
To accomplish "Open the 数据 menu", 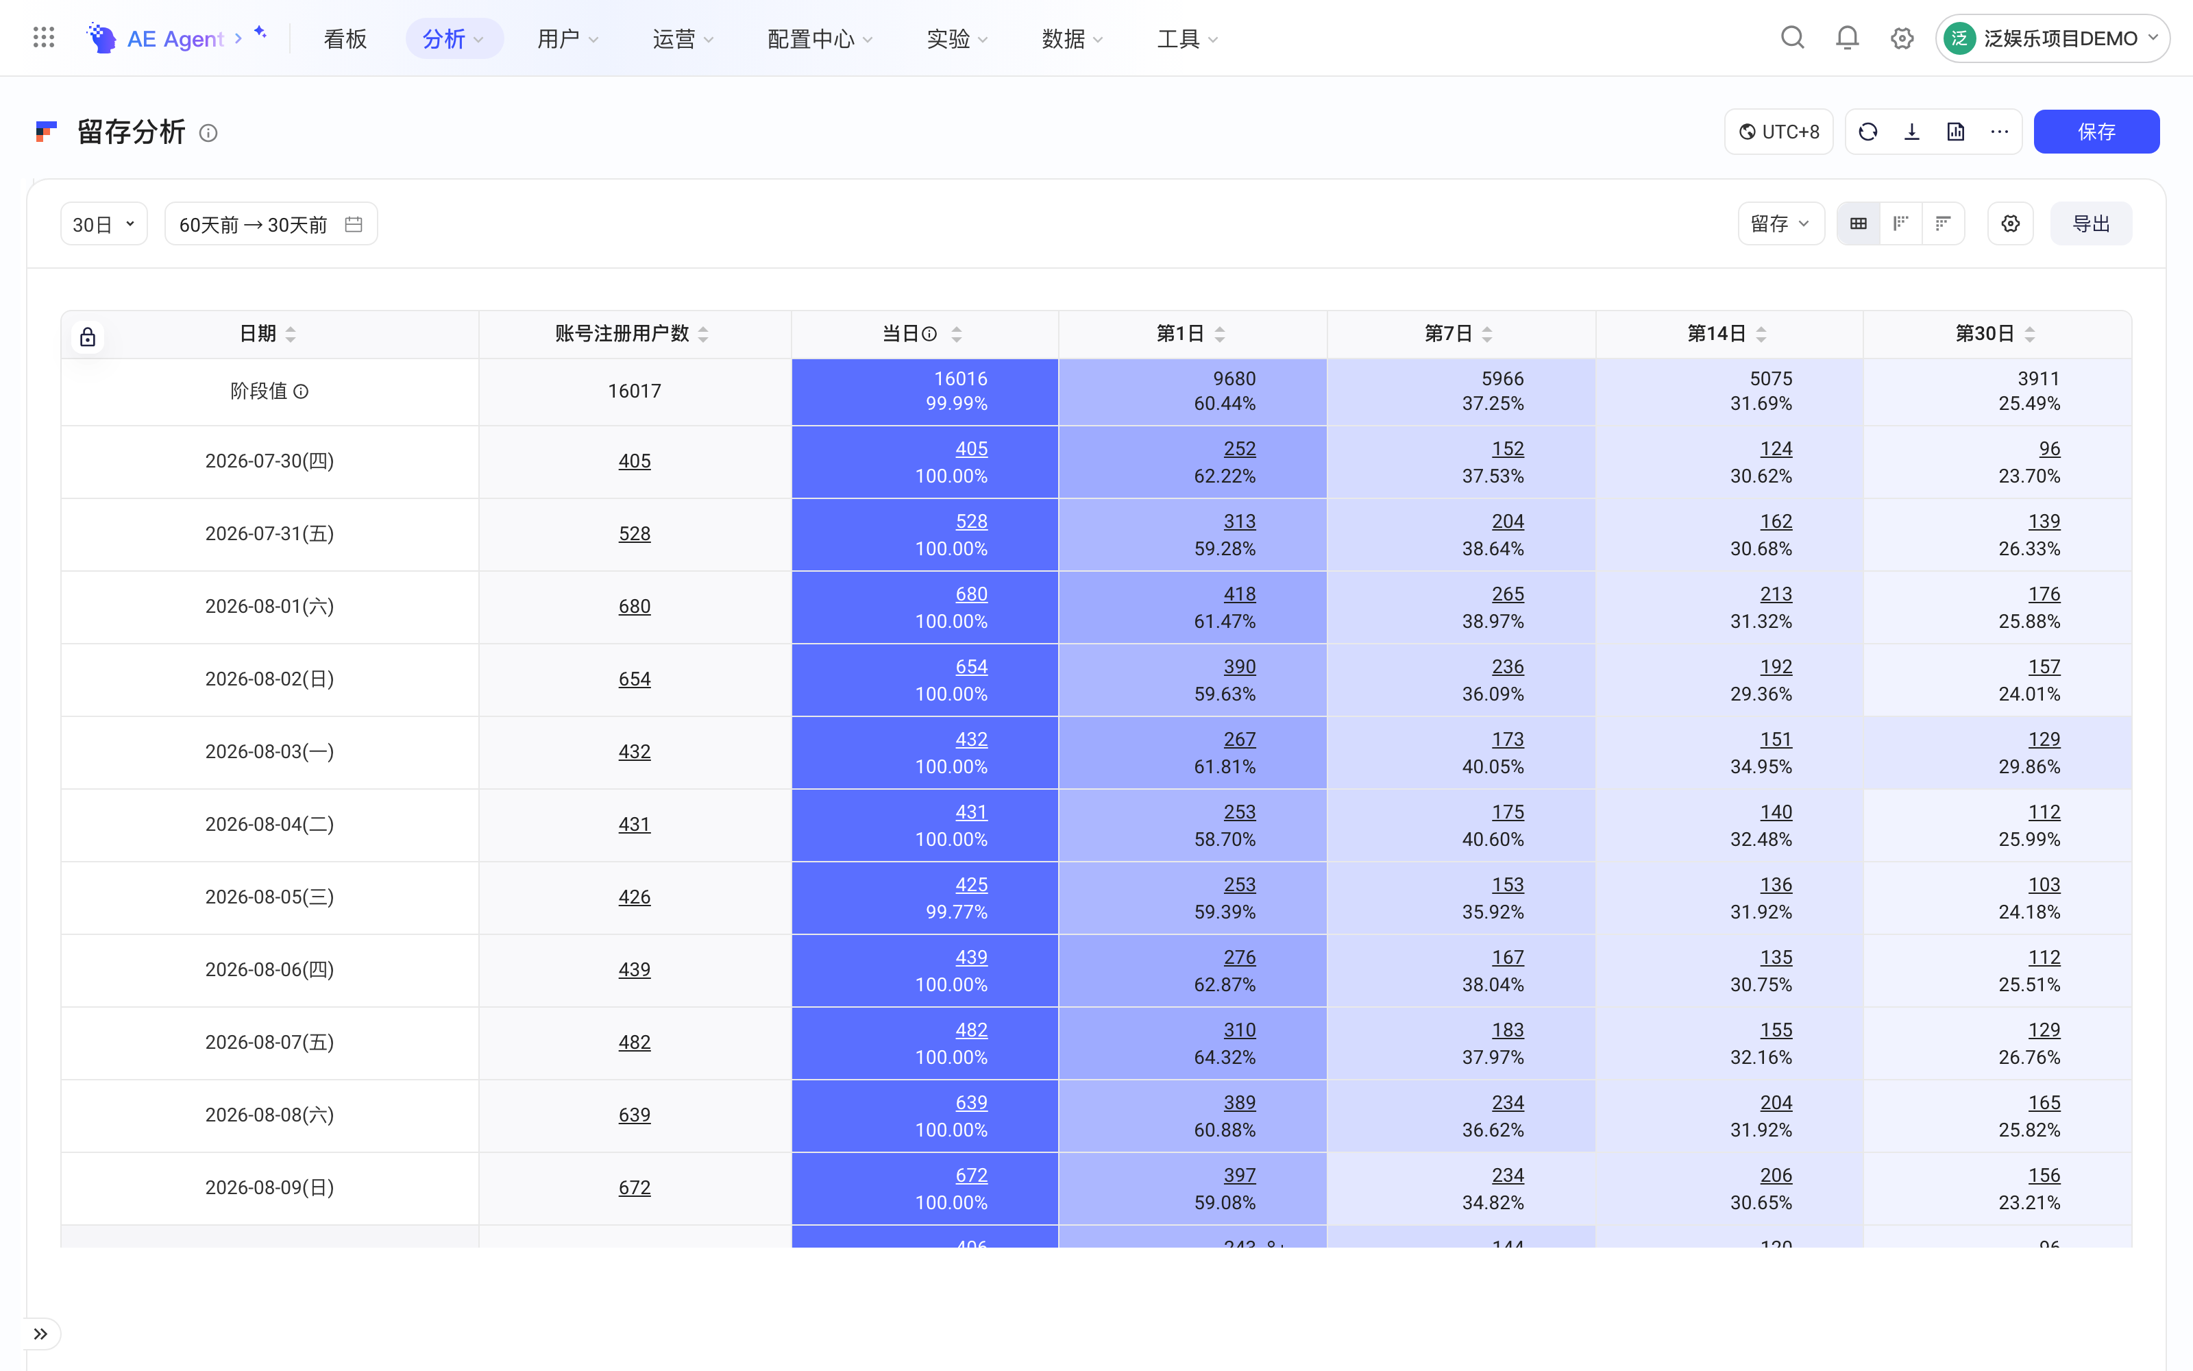I will click(x=1073, y=38).
